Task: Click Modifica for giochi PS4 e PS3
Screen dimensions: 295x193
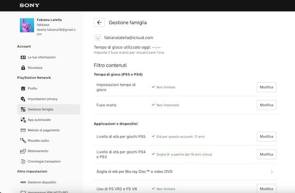Action: pyautogui.click(x=266, y=154)
